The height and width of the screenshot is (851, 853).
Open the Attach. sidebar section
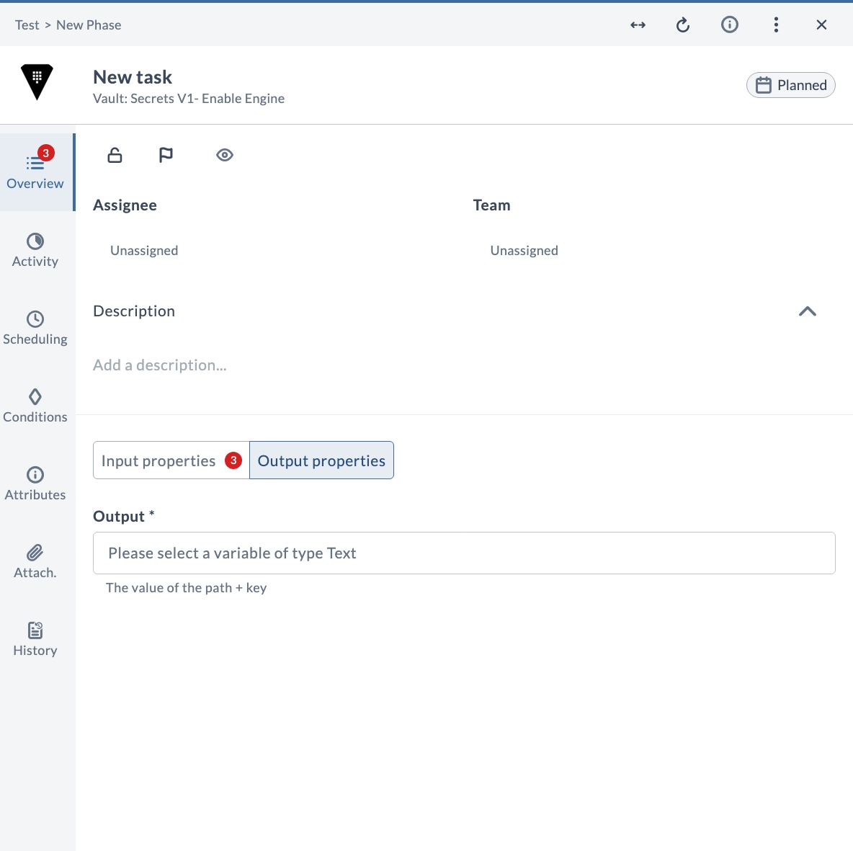[x=35, y=561]
